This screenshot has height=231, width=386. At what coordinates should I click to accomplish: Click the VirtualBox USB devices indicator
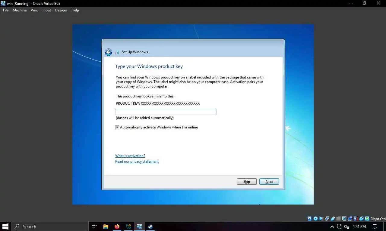pyautogui.click(x=333, y=219)
